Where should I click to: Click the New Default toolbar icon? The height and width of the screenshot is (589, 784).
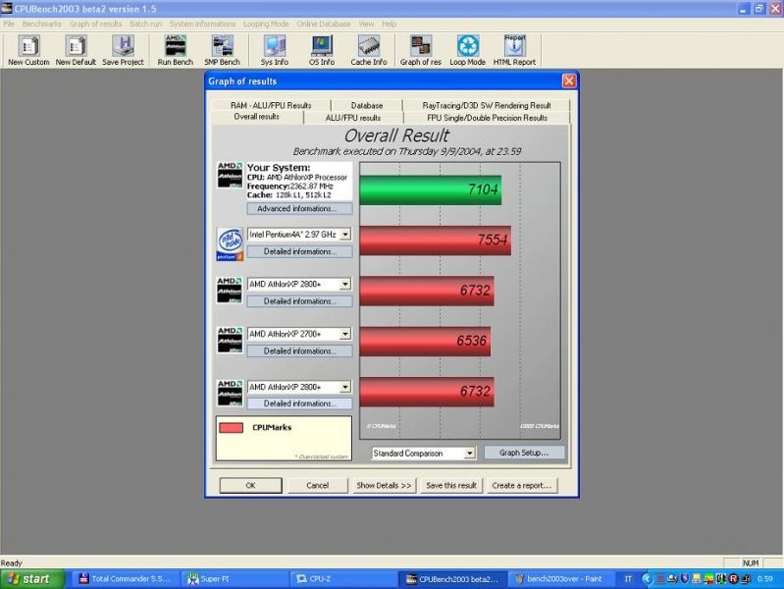pos(76,50)
